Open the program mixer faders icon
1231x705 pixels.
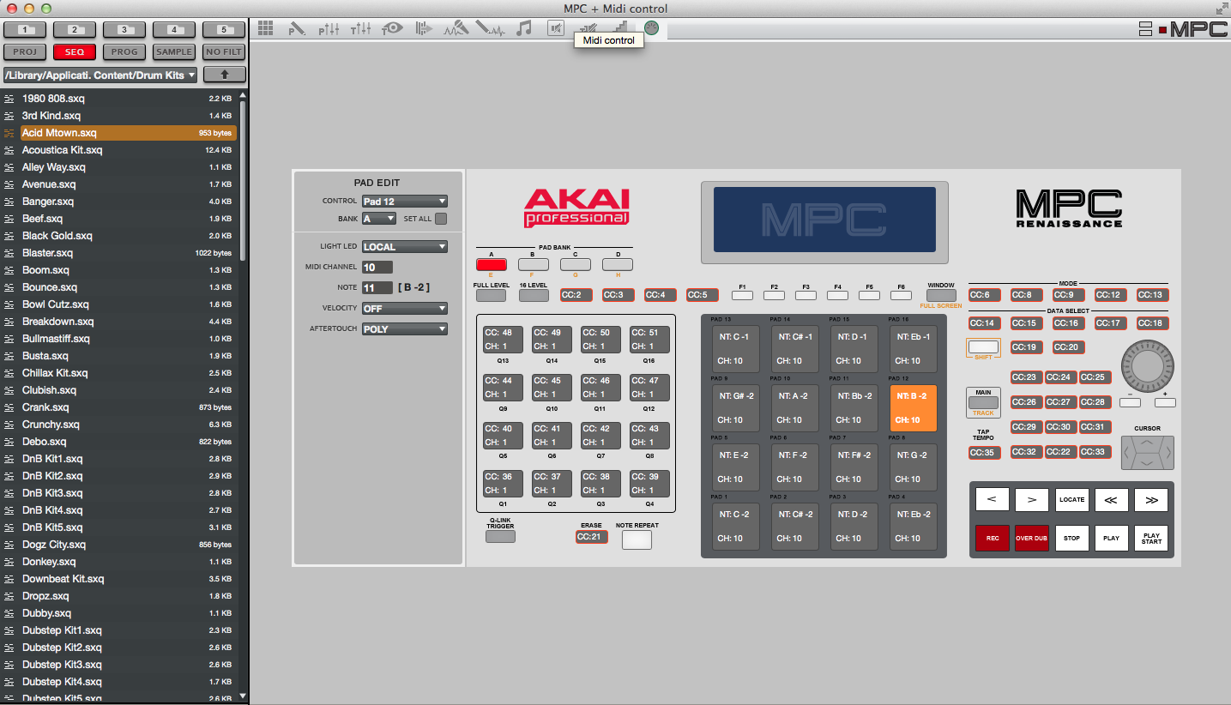(x=329, y=27)
